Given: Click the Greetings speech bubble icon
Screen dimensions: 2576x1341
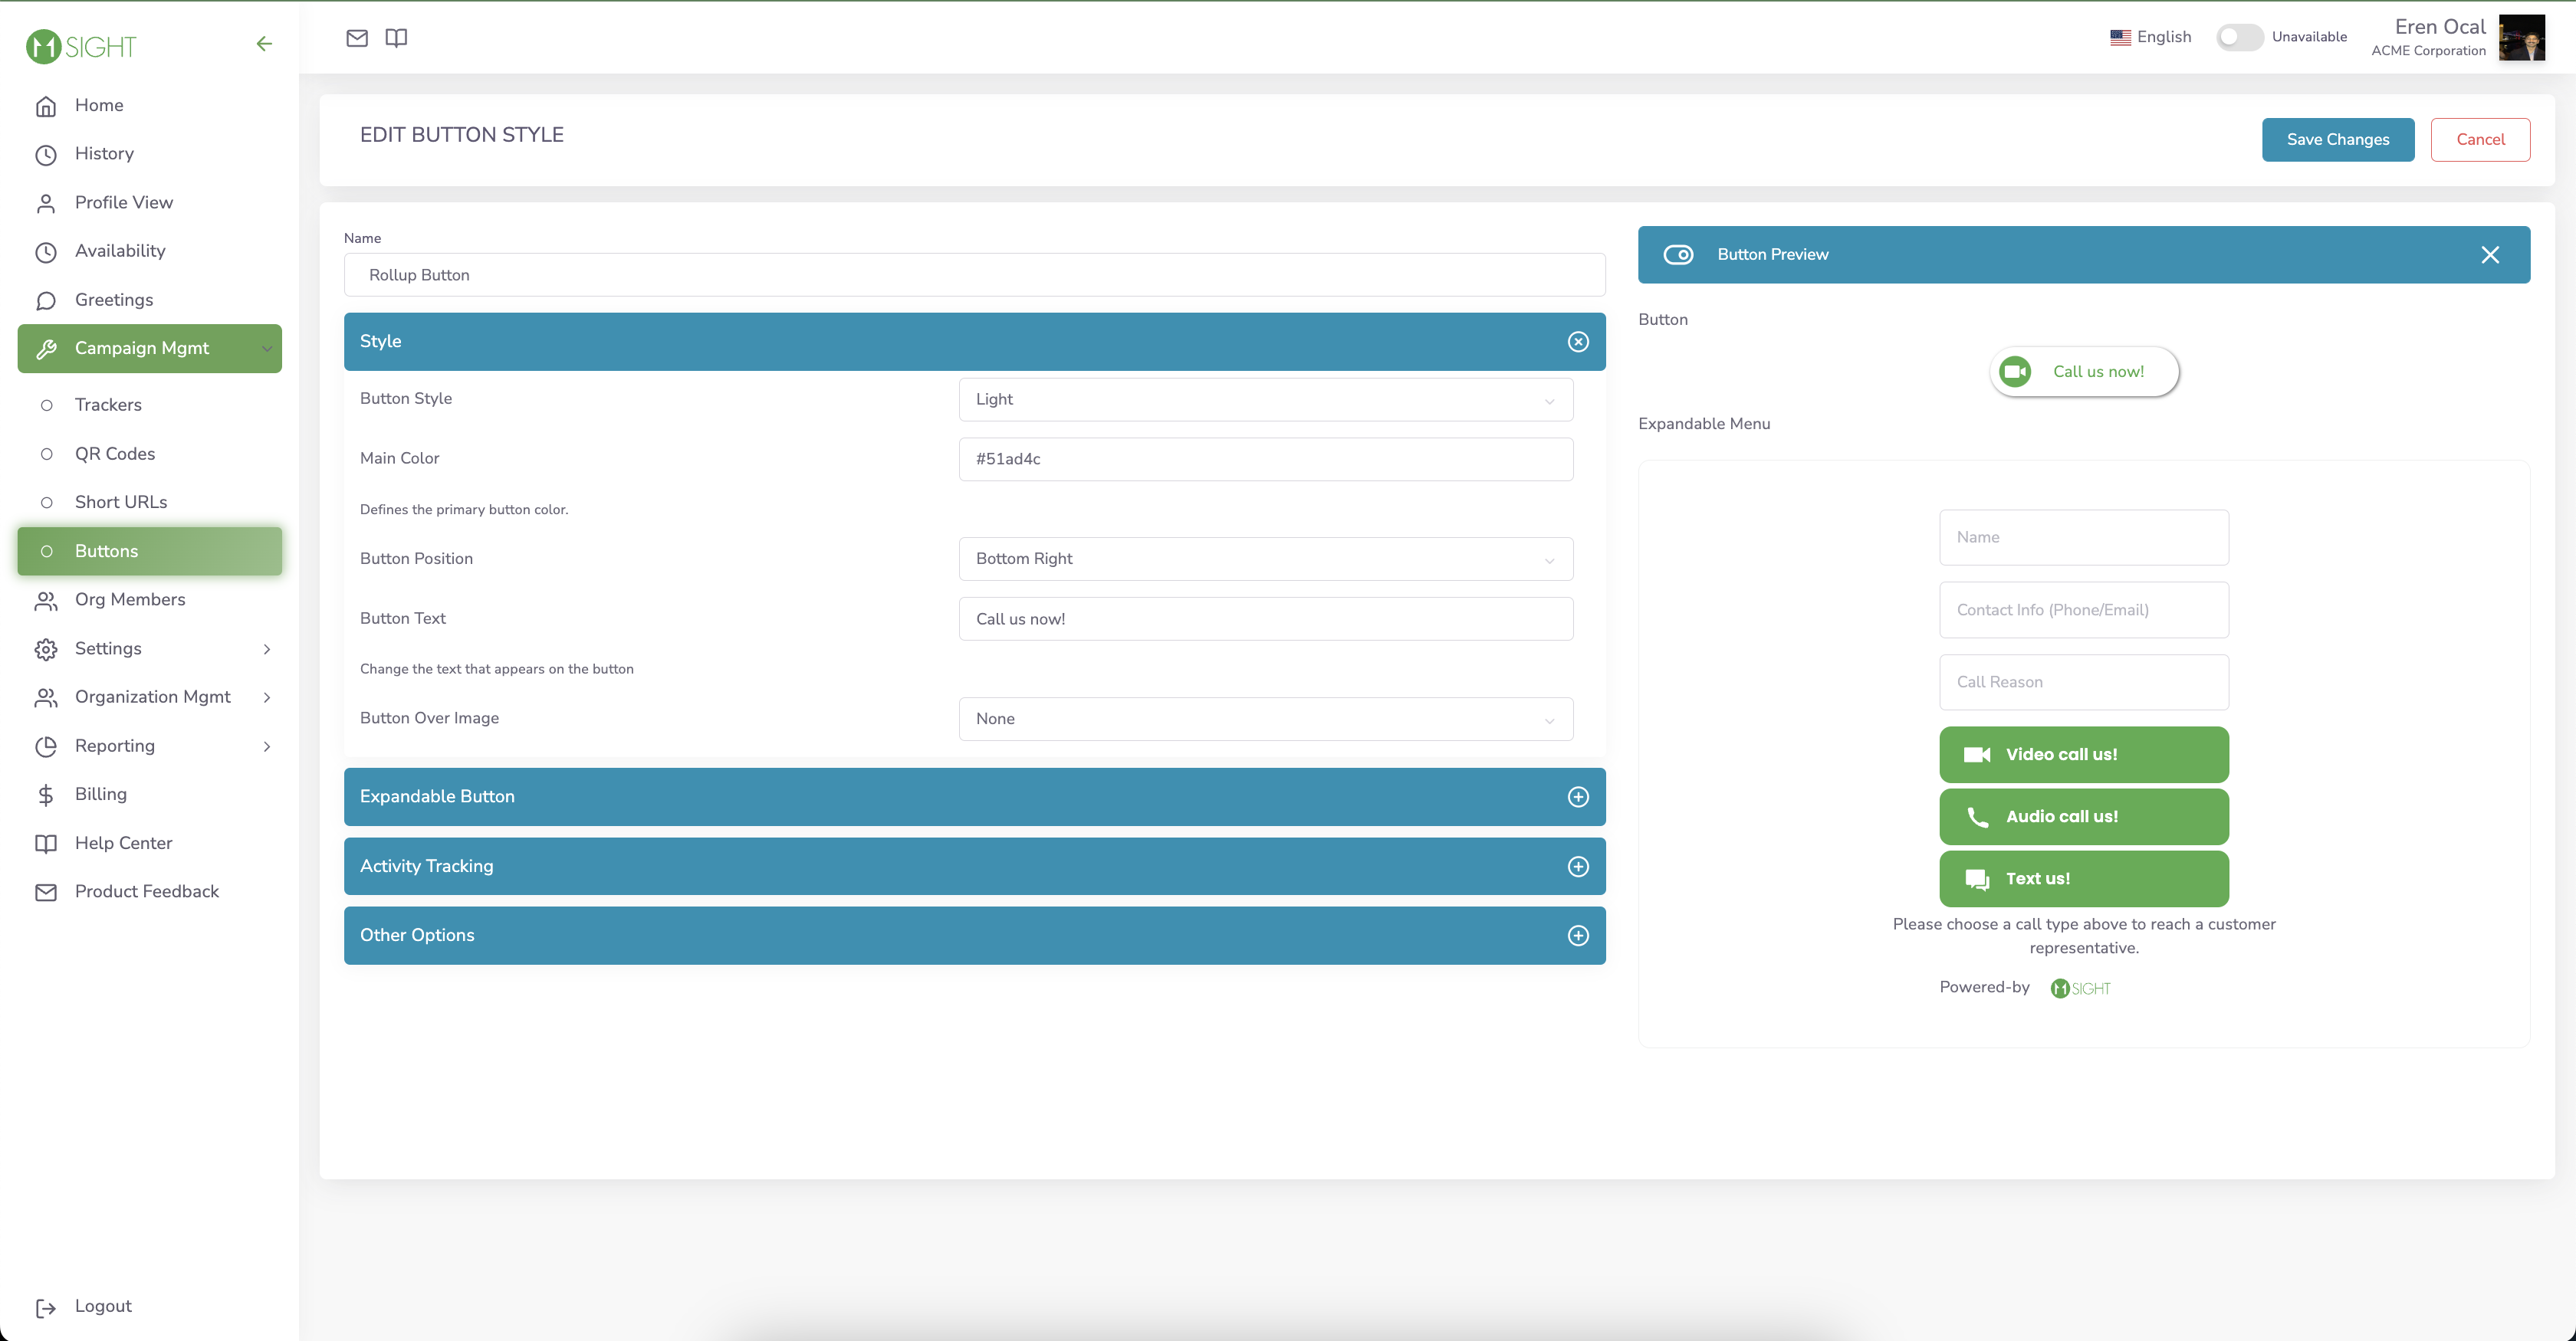Looking at the screenshot, I should coord(46,301).
